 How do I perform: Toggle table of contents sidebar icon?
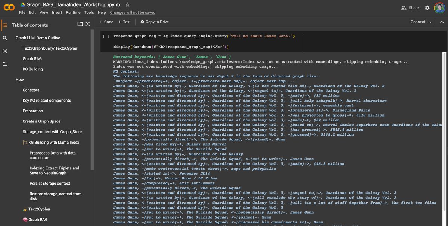[5, 25]
